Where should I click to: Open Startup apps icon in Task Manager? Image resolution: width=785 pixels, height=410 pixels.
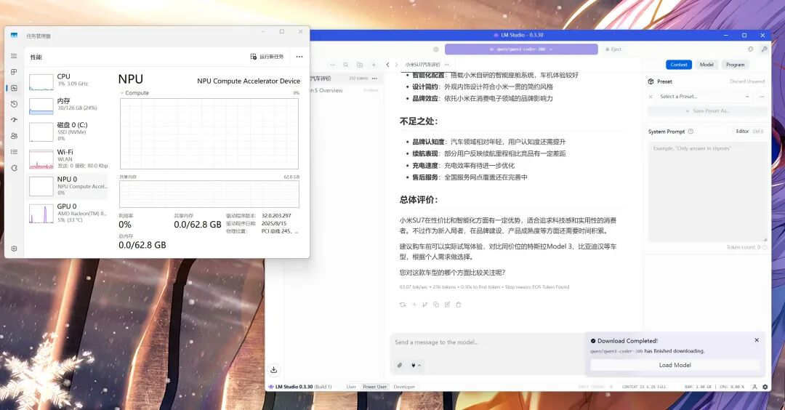coord(14,120)
